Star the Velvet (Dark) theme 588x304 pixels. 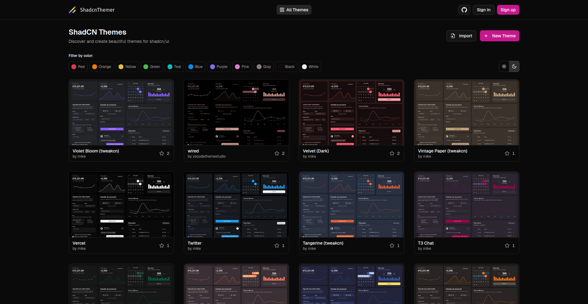[x=392, y=153]
